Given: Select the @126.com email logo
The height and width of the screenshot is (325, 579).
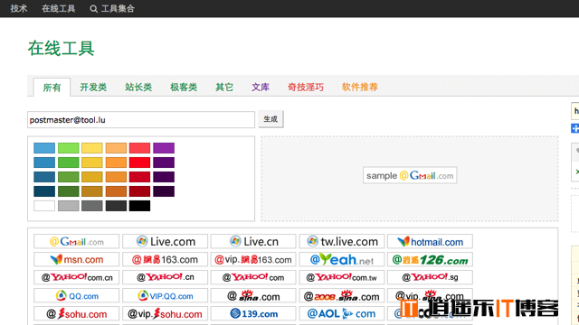Looking at the screenshot, I should (431, 259).
